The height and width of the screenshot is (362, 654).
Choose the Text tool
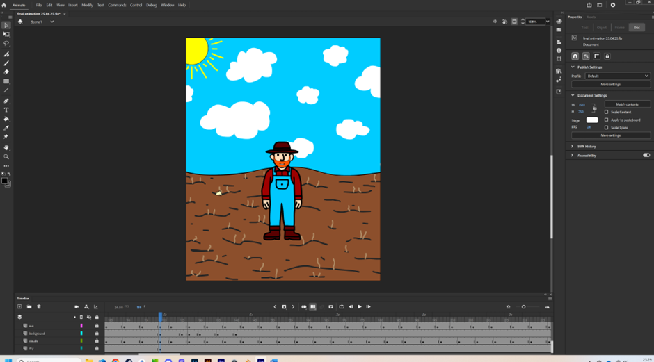coord(6,110)
